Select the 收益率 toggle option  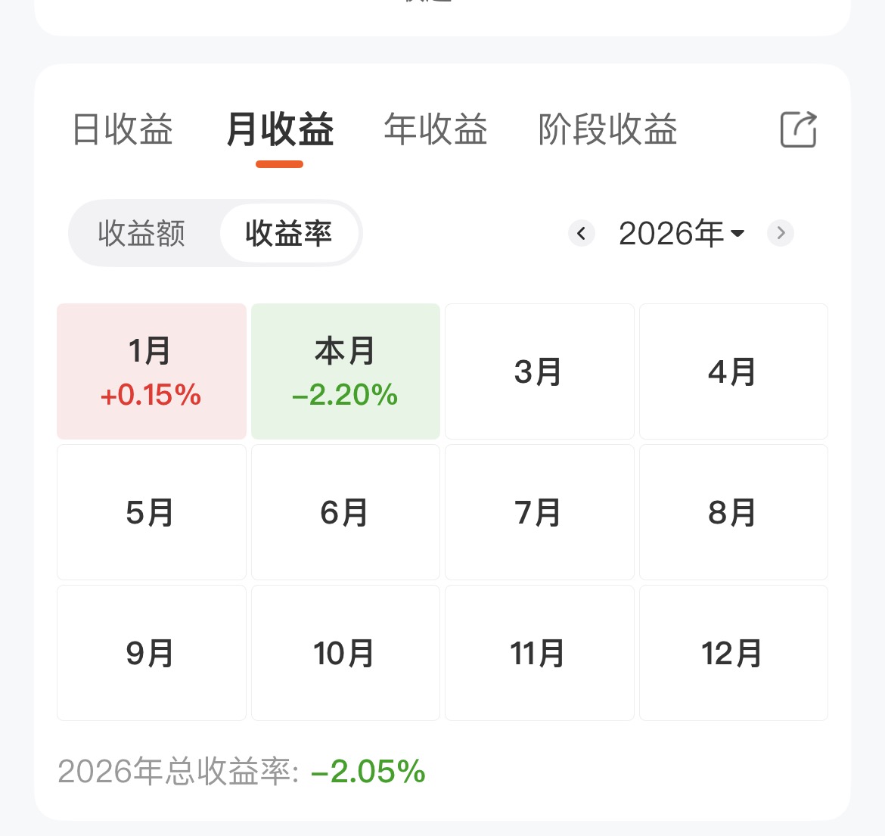click(288, 233)
